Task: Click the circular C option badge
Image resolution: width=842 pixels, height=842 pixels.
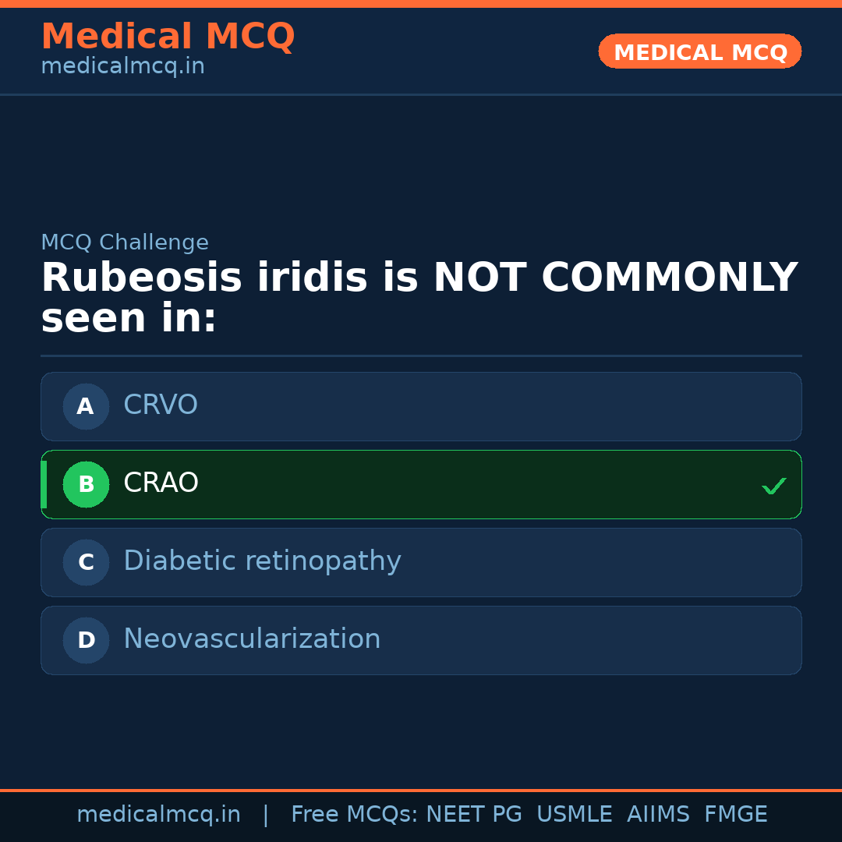Action: tap(86, 562)
